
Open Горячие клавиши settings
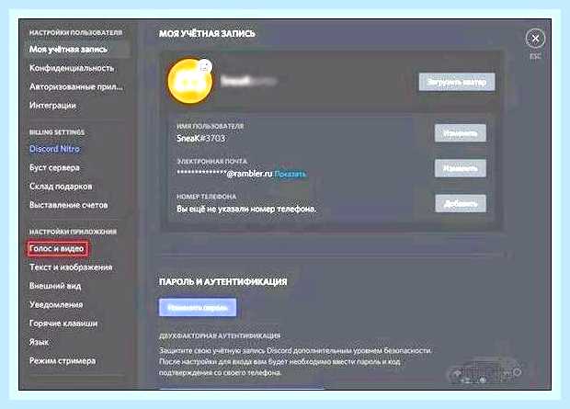click(63, 324)
